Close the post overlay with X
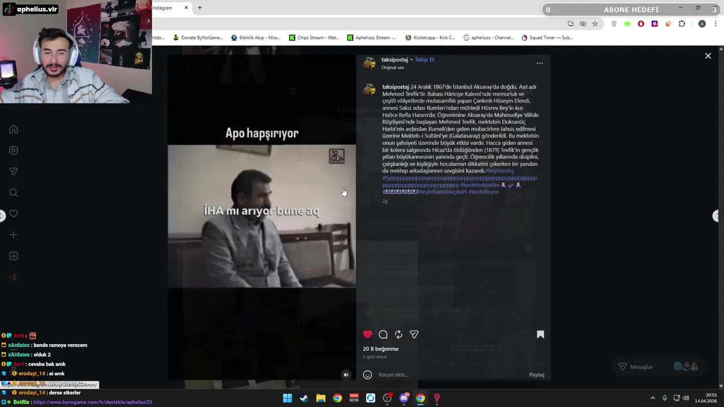This screenshot has width=724, height=407. [708, 56]
